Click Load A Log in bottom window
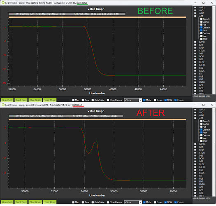Viewport: 216px width, 206px height. click(50, 202)
